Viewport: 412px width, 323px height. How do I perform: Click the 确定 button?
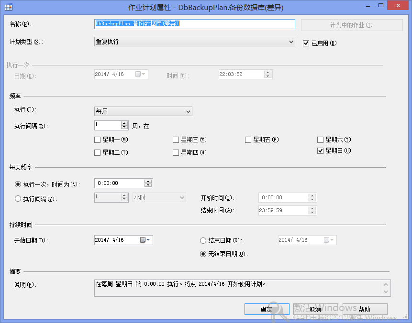(267, 309)
